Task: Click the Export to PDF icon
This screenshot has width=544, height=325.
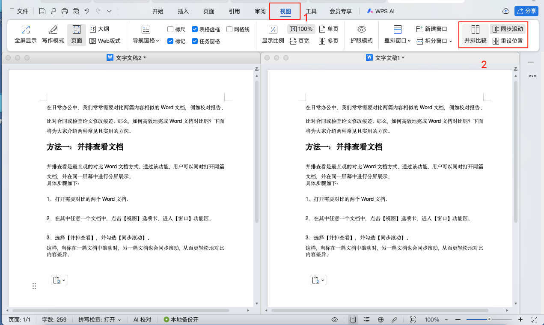Action: 54,11
